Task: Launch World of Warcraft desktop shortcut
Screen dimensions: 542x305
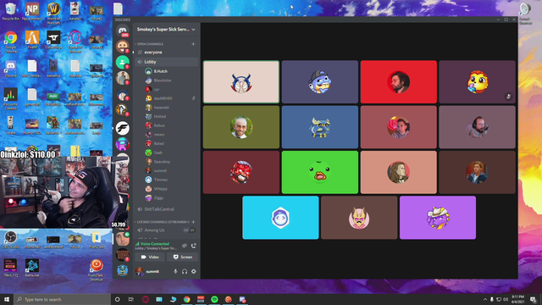Action: 53,13
